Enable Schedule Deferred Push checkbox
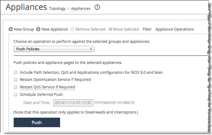 pos(16,95)
